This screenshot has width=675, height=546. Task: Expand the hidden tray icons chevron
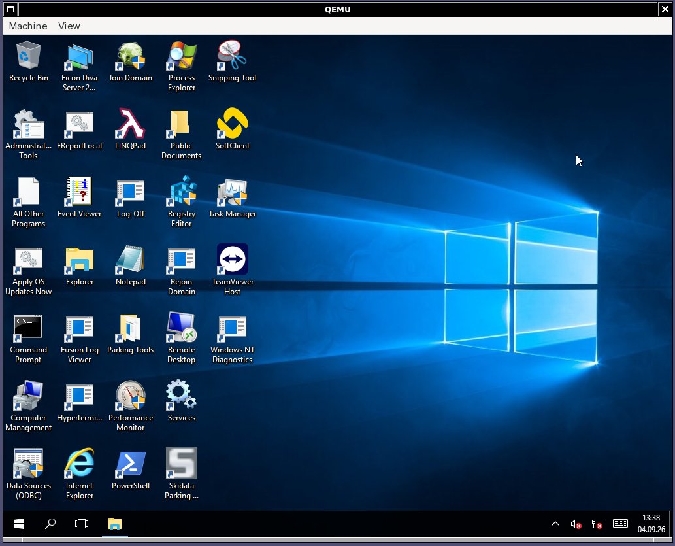tap(555, 524)
